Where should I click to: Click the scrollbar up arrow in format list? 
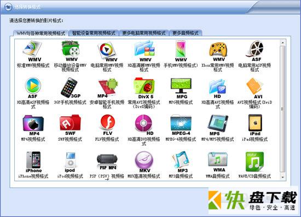click(x=282, y=43)
